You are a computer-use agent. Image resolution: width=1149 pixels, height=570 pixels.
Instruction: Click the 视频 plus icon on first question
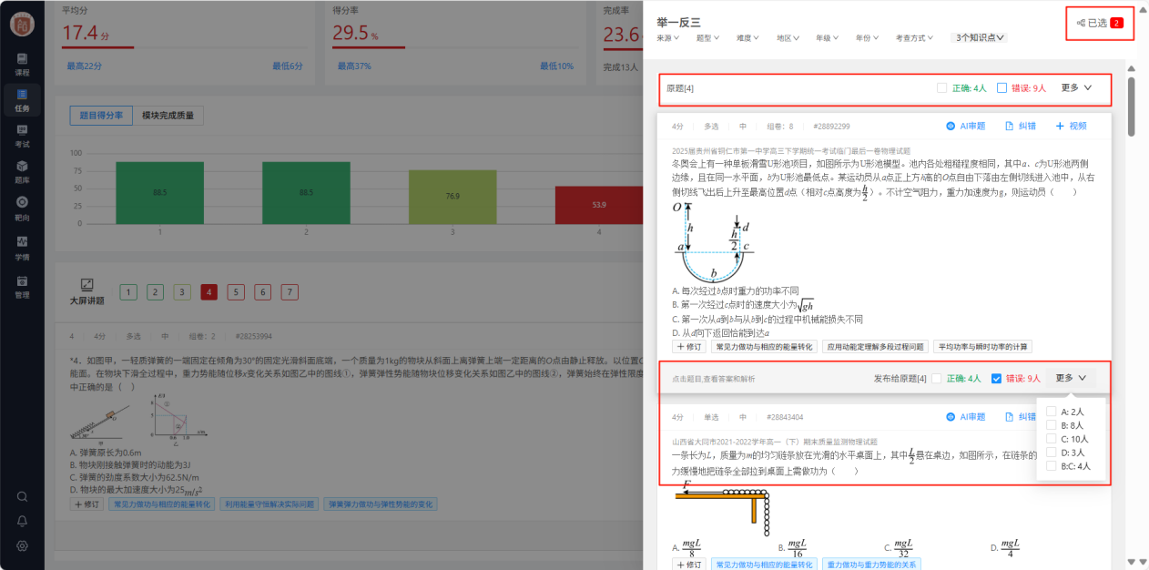pos(1060,126)
